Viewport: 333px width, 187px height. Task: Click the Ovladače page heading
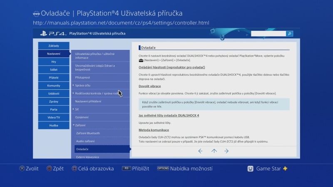tap(148, 48)
